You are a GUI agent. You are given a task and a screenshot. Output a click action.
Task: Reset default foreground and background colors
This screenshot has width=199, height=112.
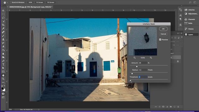point(2,86)
